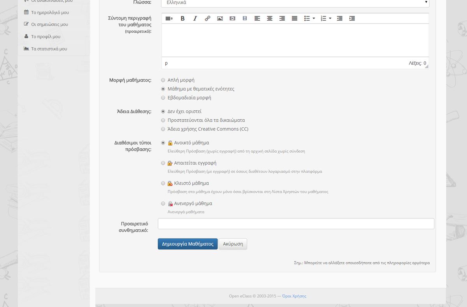Screen dimensions: 467x307
Task: Open the language dropdown showing Ελληνικά
Action: pos(295,3)
